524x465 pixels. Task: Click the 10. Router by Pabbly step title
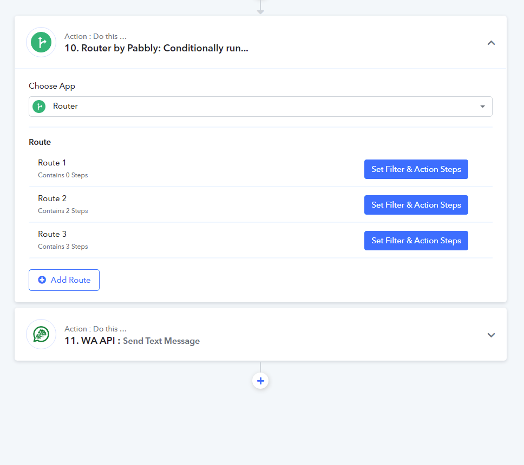[156, 48]
